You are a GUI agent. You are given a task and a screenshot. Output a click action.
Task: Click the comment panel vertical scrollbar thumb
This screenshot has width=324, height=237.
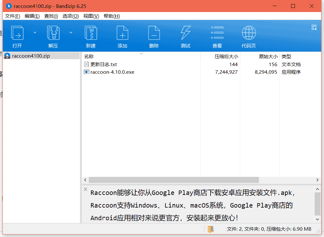pos(317,204)
